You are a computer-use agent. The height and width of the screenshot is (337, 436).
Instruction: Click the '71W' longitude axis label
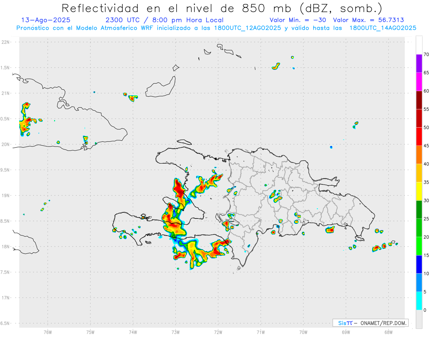tap(261, 332)
